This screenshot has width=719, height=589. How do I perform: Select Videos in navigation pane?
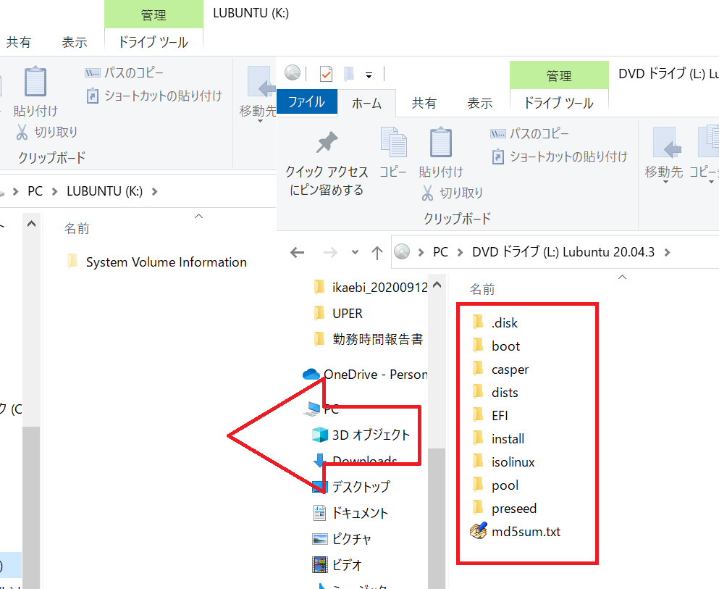pyautogui.click(x=337, y=564)
